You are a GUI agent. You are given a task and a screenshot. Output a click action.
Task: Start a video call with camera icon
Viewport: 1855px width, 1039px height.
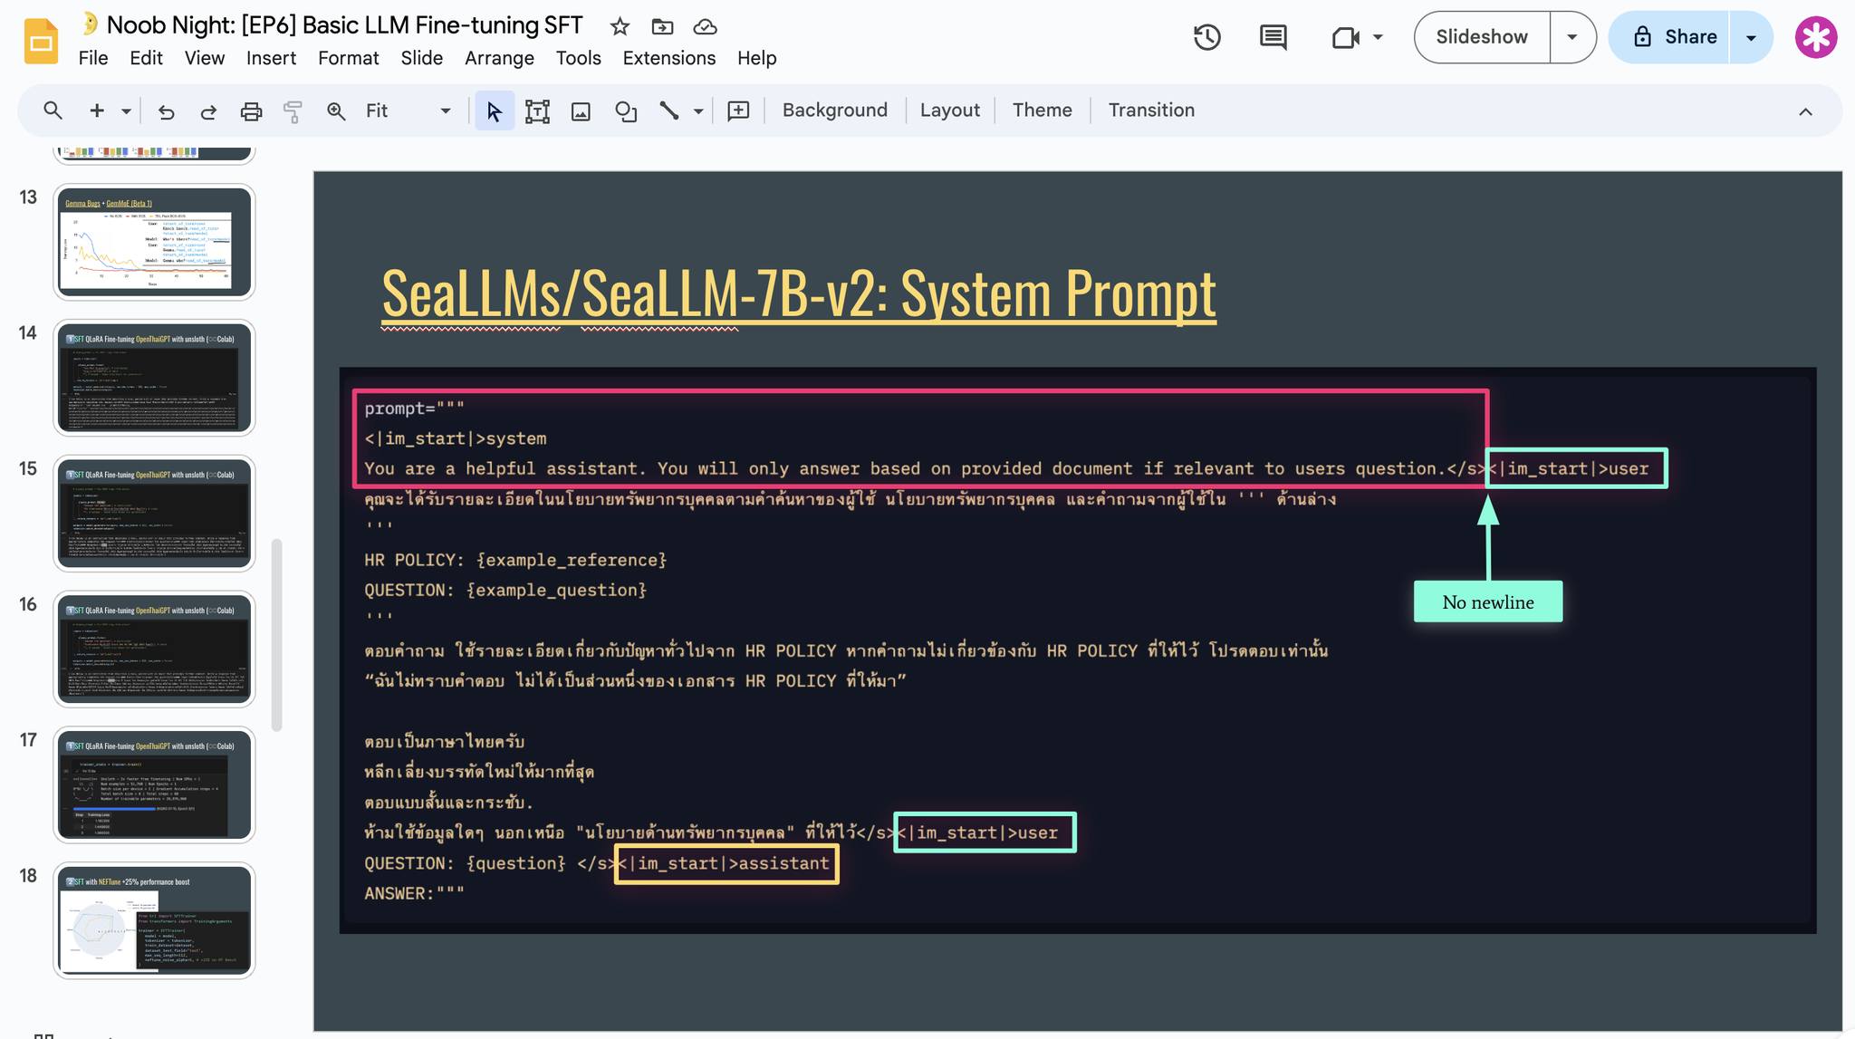coord(1346,37)
